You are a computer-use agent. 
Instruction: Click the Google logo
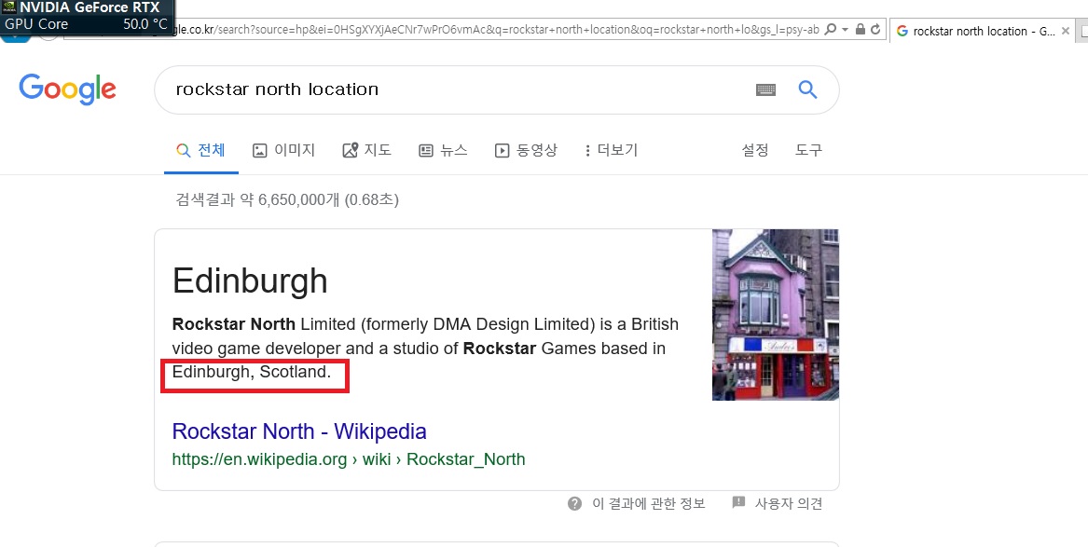pos(67,89)
